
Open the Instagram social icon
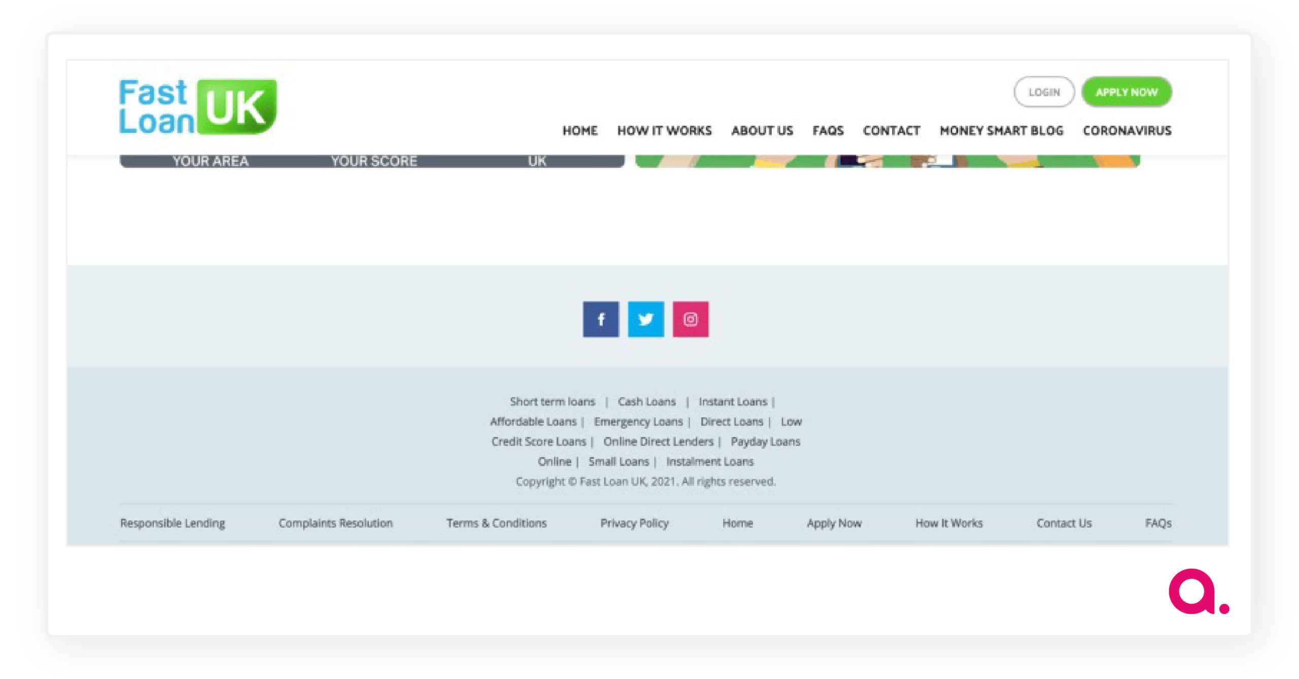tap(691, 319)
